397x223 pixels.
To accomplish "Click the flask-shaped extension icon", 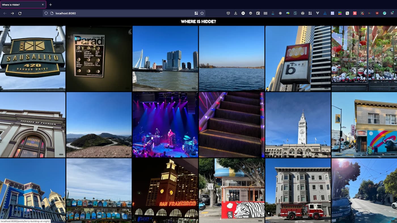I will 273,13.
